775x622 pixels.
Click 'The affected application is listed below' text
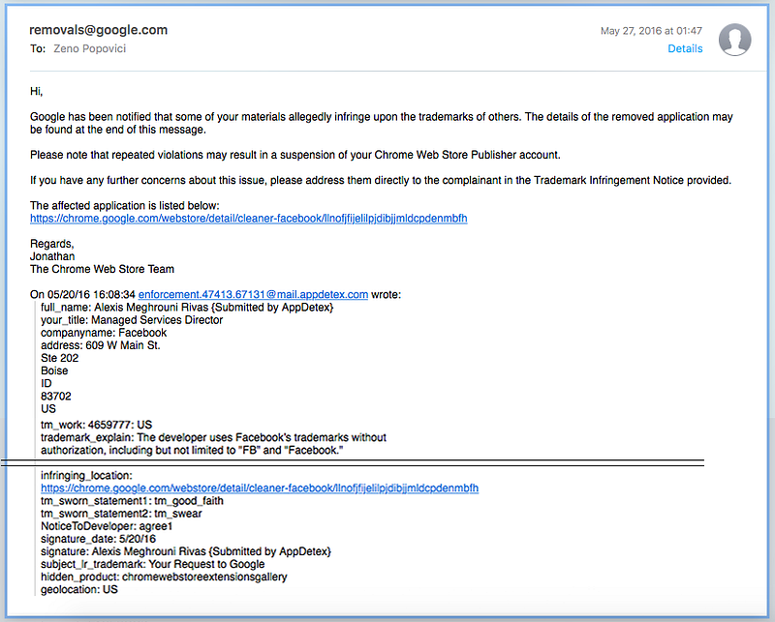(125, 205)
